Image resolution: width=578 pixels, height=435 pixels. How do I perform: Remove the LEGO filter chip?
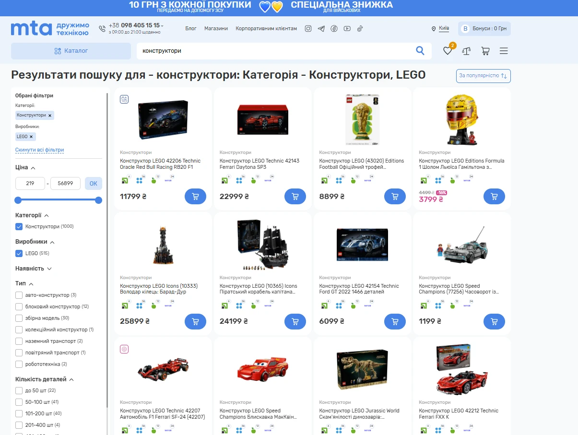tap(31, 137)
